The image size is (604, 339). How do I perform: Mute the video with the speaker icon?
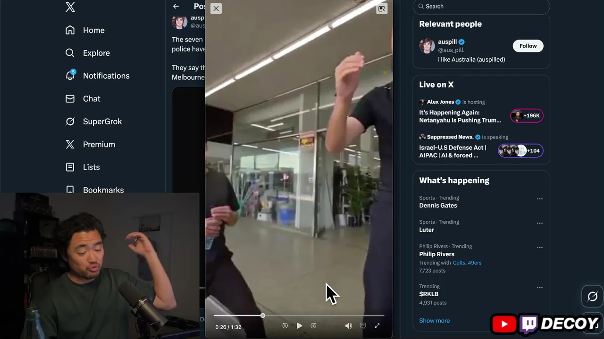point(349,325)
